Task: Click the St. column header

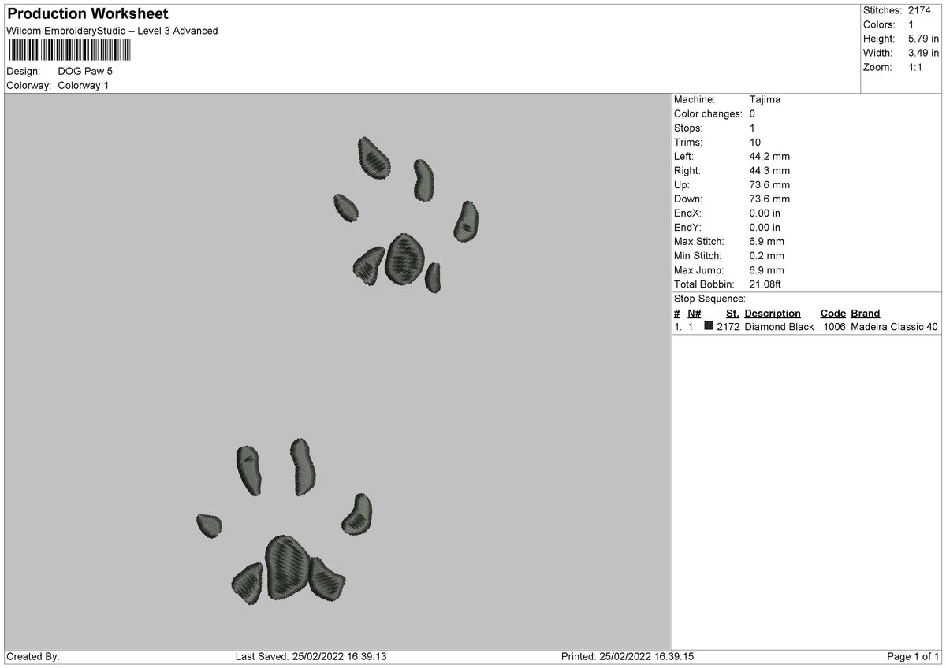Action: [x=732, y=314]
